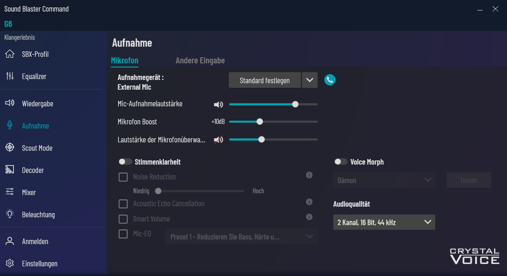Open SBX-Profil page label
The height and width of the screenshot is (276, 507).
pyautogui.click(x=35, y=54)
